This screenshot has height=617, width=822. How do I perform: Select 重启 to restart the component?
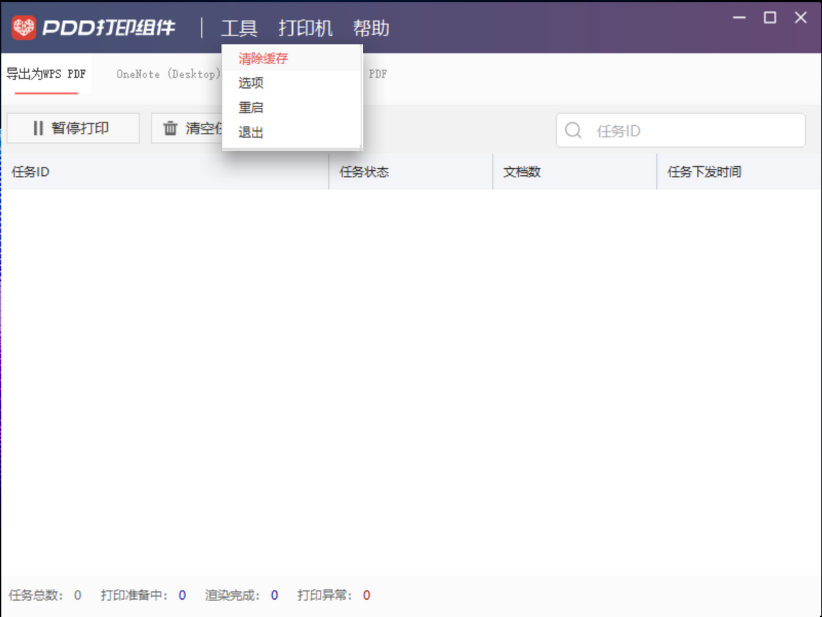click(x=250, y=107)
